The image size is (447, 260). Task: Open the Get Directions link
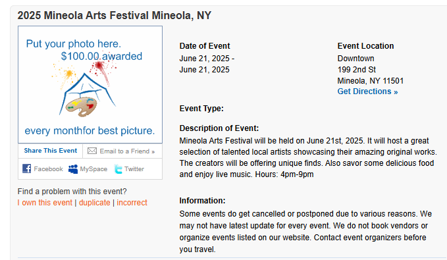(367, 91)
